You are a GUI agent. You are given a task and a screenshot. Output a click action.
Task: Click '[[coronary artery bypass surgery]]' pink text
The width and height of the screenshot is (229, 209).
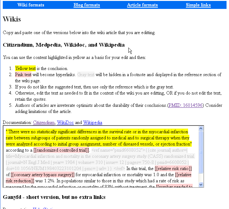pos(43,175)
